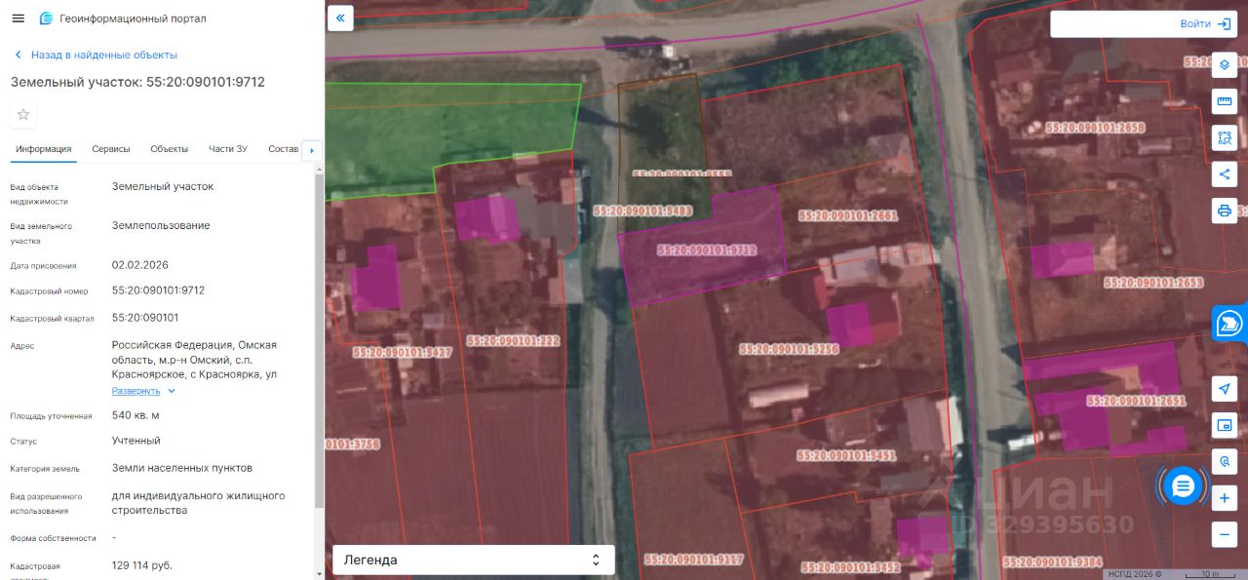
Task: Open the side assistant widget
Action: pyautogui.click(x=1230, y=323)
